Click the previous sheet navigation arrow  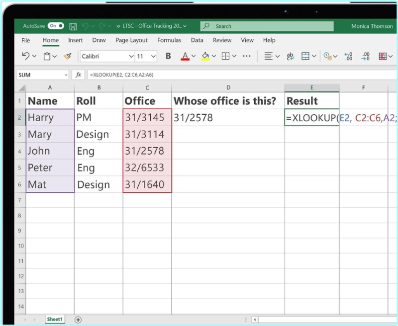click(25, 320)
